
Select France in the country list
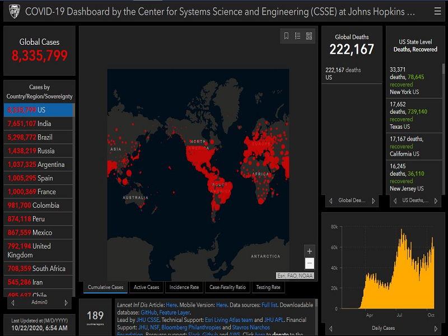tap(38, 192)
